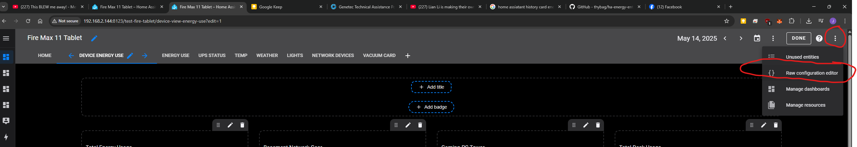Move Device Energy Use view left
The width and height of the screenshot is (857, 147).
(x=71, y=56)
